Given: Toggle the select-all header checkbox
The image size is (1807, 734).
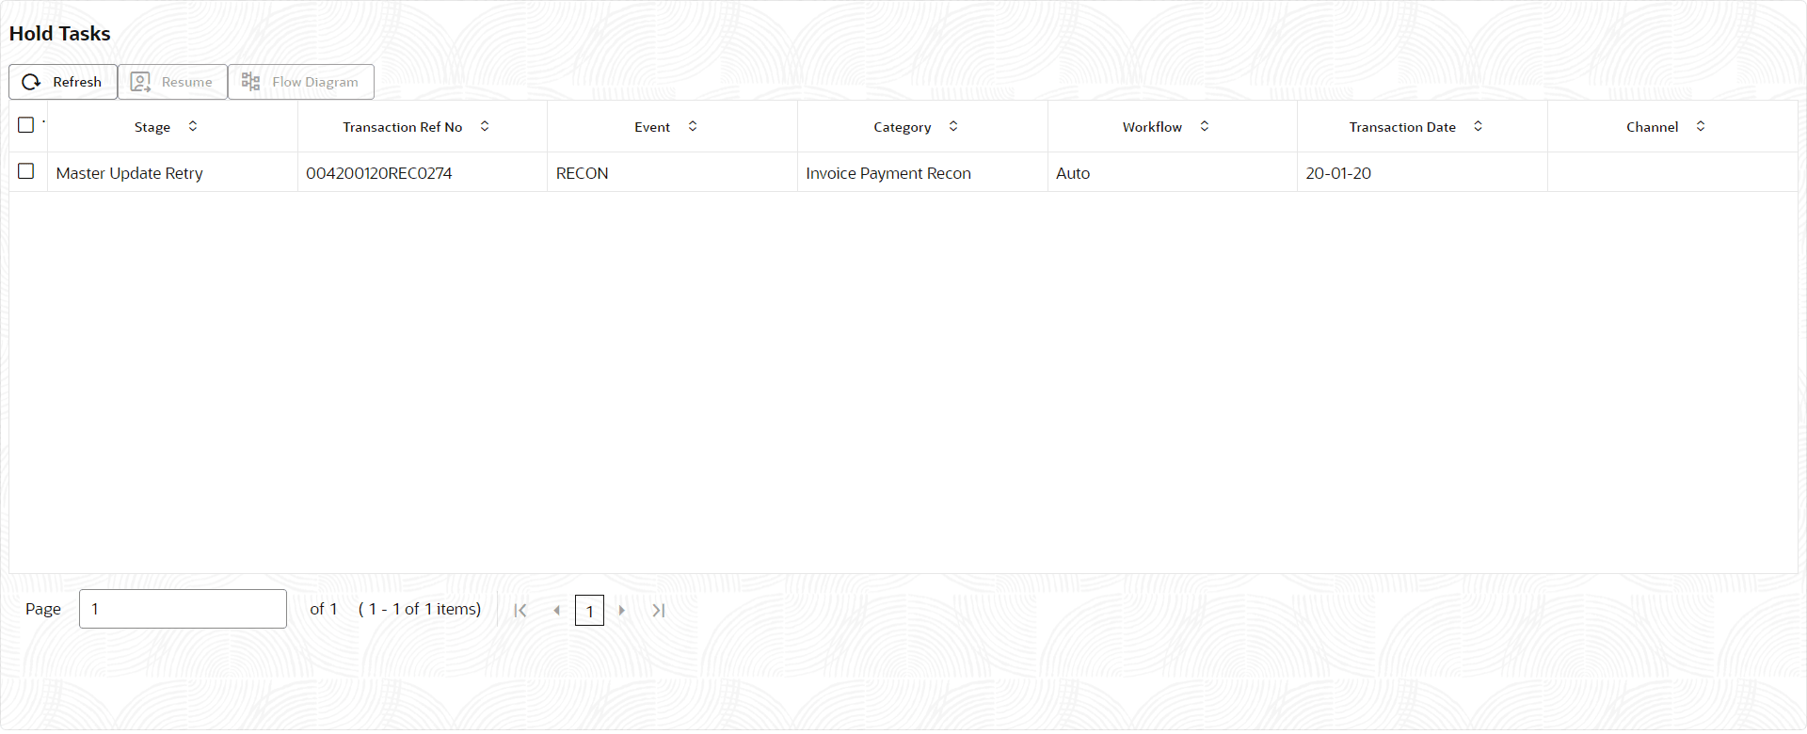Looking at the screenshot, I should (26, 125).
